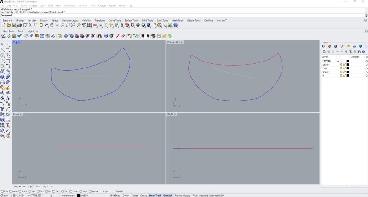
Task: Click the Open file folder icon
Action: (9, 25)
